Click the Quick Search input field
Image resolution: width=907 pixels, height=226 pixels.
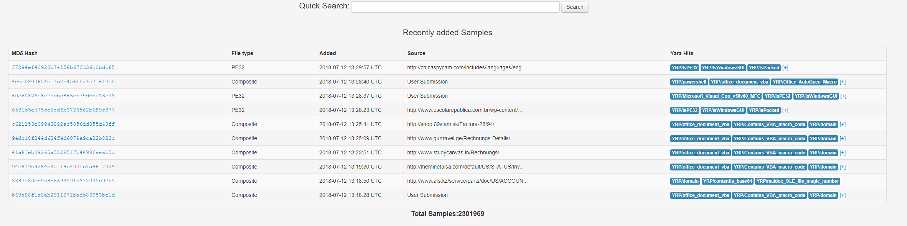point(455,7)
